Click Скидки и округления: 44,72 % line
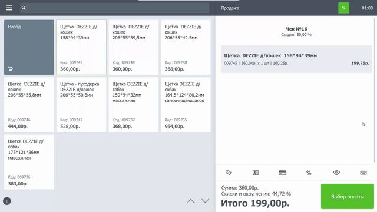 pos(256,194)
